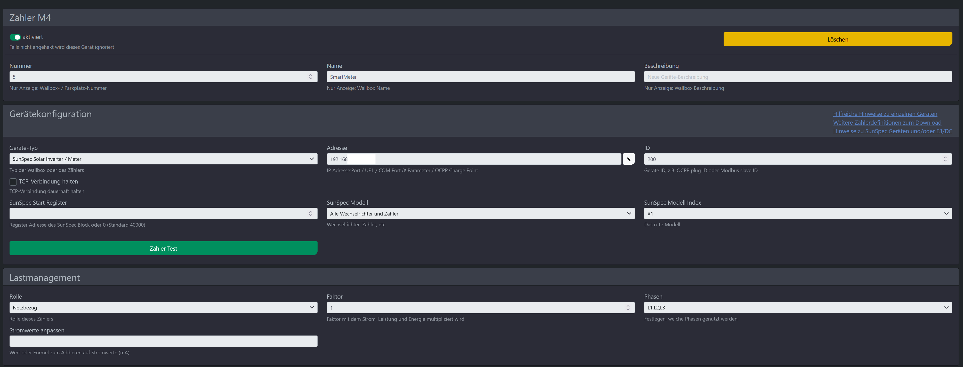The width and height of the screenshot is (963, 367).
Task: Click the SunSpec Start Register stepper arrows
Action: click(310, 214)
